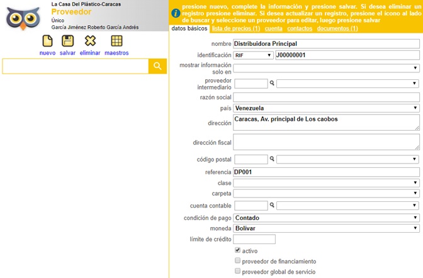Click the límite de crédito field
Screen dimensions: 423x278
coord(254,239)
